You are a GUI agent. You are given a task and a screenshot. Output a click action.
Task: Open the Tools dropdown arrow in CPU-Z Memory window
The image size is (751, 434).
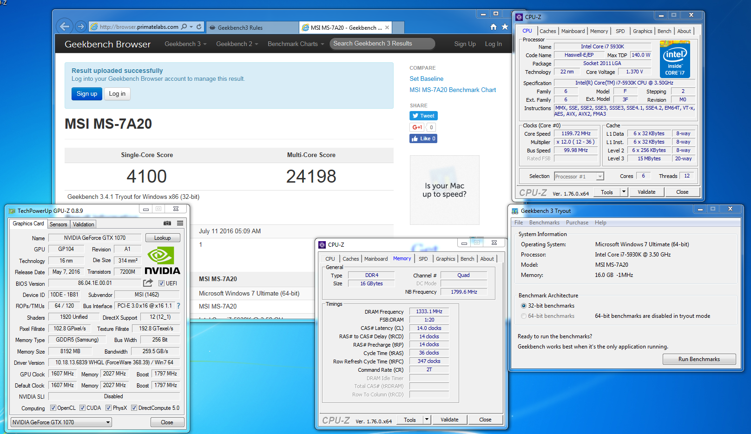point(427,420)
